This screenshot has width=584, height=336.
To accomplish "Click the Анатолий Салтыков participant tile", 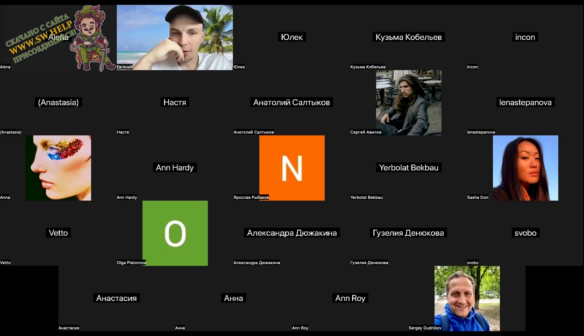I will [x=292, y=103].
